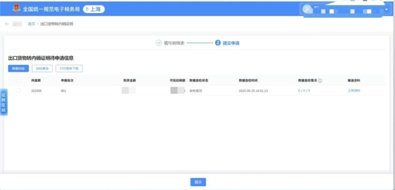Click the info icon beside 数据自检情况
Screen dimensions: 395x190
tap(320, 81)
